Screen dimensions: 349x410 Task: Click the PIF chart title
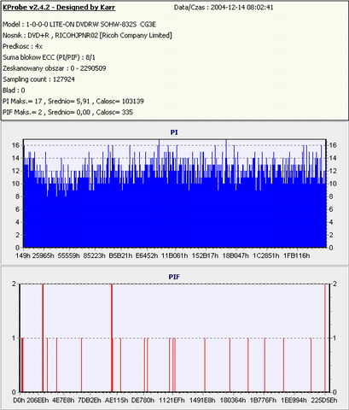pyautogui.click(x=174, y=277)
